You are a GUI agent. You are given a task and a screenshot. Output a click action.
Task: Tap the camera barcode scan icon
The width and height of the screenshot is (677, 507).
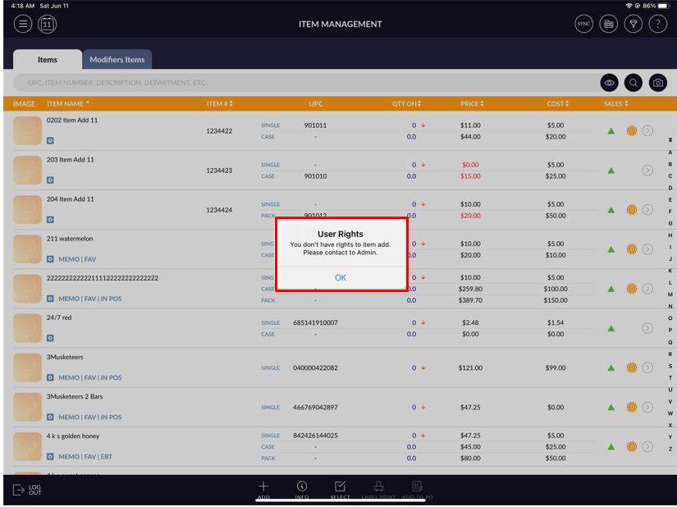[x=658, y=83]
